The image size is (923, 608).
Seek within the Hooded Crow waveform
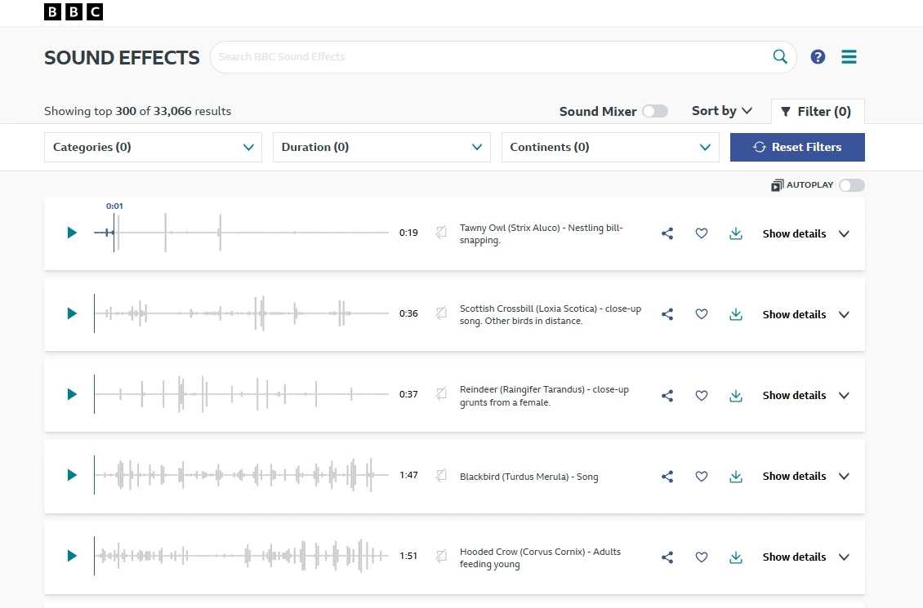[x=241, y=556]
